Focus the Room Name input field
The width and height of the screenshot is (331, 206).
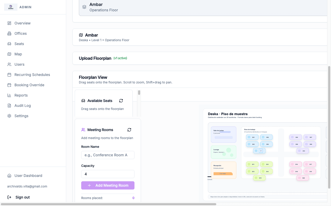tap(108, 155)
